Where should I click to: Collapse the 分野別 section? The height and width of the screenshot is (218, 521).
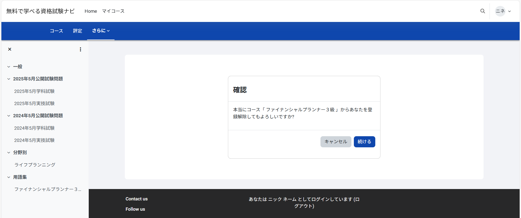(x=9, y=152)
